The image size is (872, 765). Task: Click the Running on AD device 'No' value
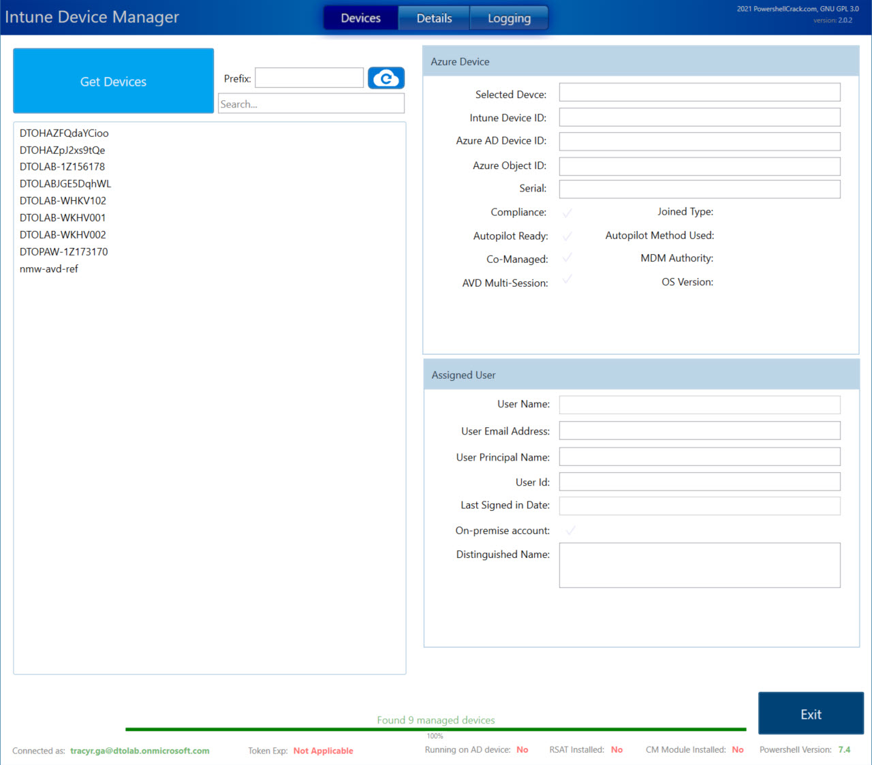coord(523,749)
